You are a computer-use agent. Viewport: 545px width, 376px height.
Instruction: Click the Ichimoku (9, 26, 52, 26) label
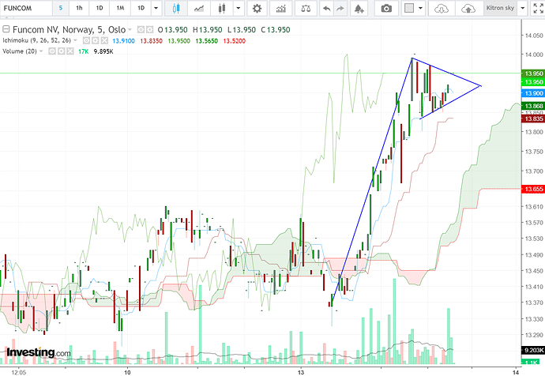36,40
